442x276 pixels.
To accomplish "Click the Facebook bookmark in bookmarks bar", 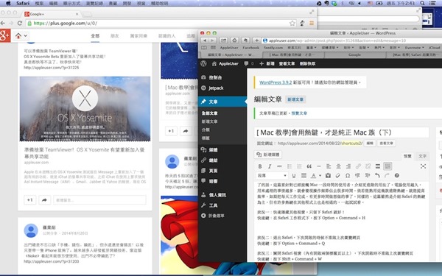I will tap(250, 48).
